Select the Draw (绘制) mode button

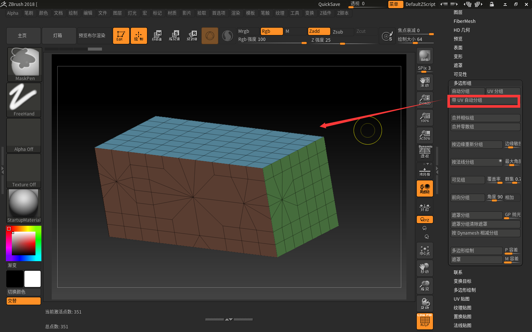pos(139,36)
